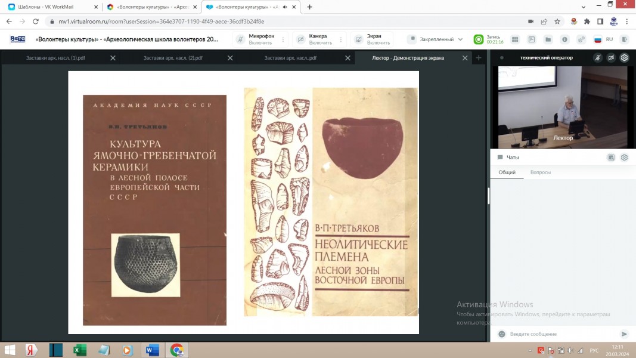Image resolution: width=636 pixels, height=358 pixels.
Task: Open Excel from the Windows taskbar
Action: (x=79, y=350)
